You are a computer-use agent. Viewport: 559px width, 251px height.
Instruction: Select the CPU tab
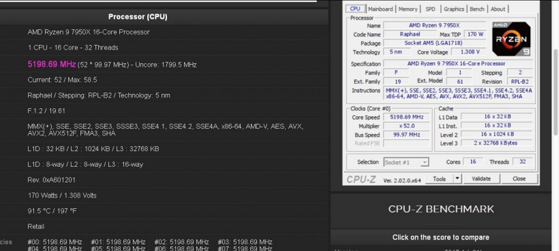(355, 9)
